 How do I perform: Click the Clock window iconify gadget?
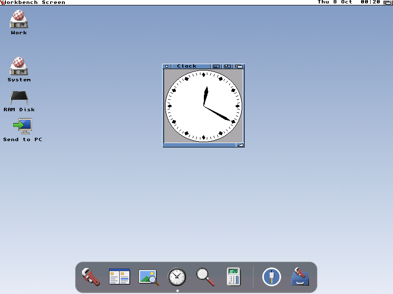point(216,66)
